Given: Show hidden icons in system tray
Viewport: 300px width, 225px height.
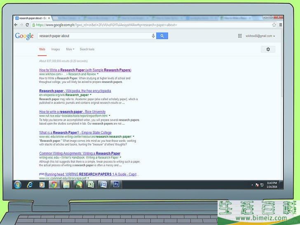Looking at the screenshot, I should click(x=252, y=185).
